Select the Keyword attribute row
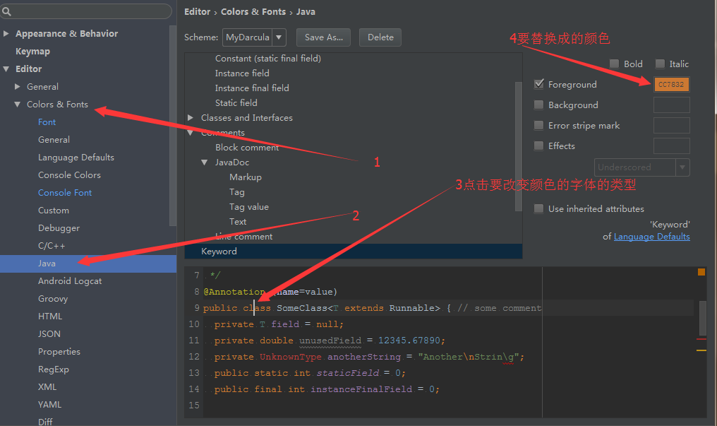Screen dimensions: 717x426 [x=353, y=252]
